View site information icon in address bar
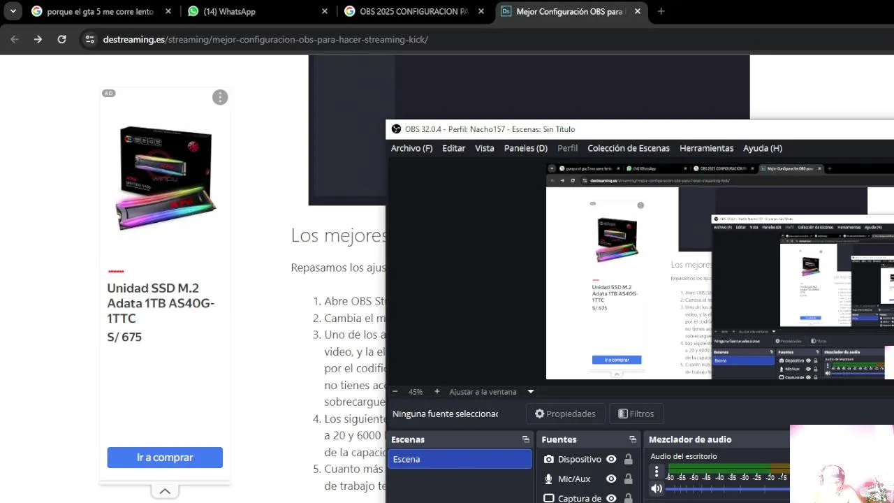 click(89, 39)
